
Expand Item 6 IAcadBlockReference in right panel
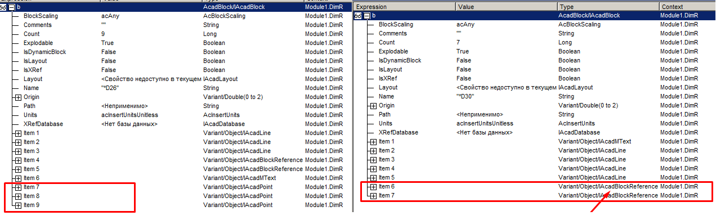point(373,186)
